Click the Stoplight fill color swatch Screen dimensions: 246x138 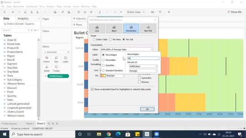[103, 76]
